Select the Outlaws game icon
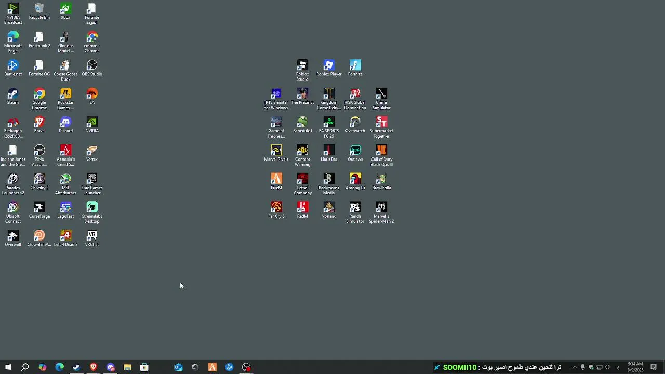This screenshot has height=374, width=665. click(355, 153)
